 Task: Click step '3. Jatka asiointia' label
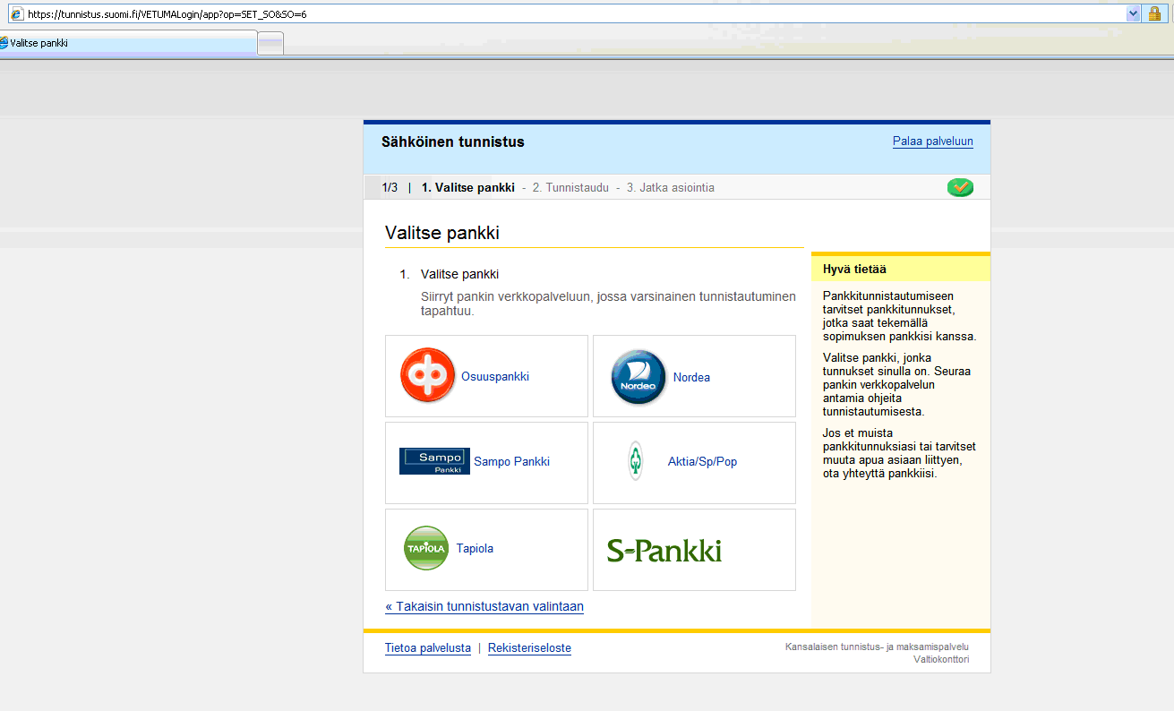click(x=671, y=188)
